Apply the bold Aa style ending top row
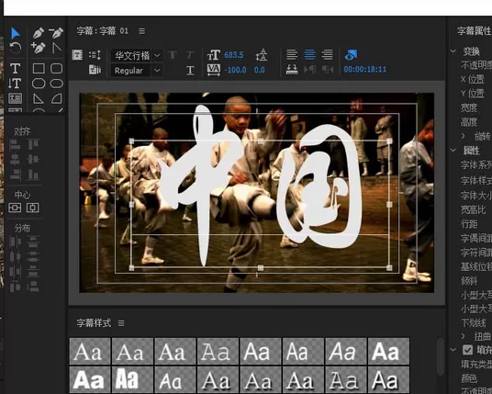The width and height of the screenshot is (492, 394). pos(388,351)
